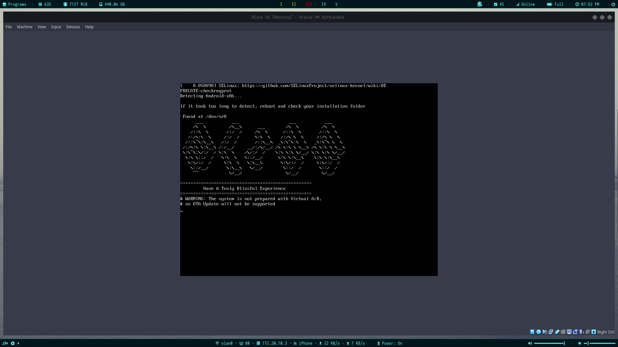Click the IP address 172.20.10.3

(x=272, y=343)
